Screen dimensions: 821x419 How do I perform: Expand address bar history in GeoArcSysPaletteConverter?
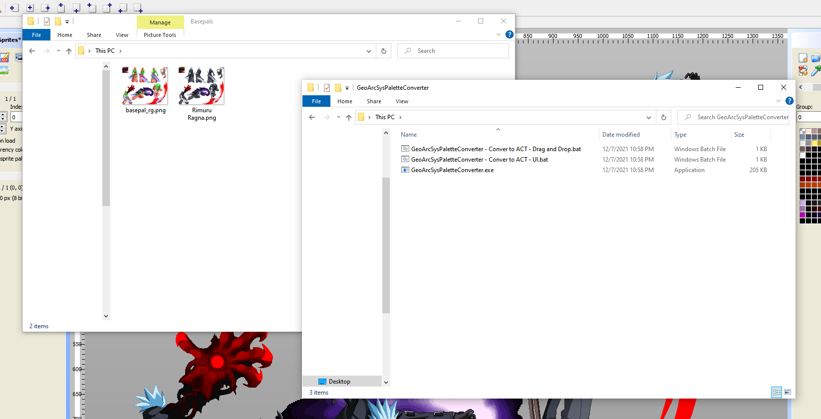click(x=649, y=117)
